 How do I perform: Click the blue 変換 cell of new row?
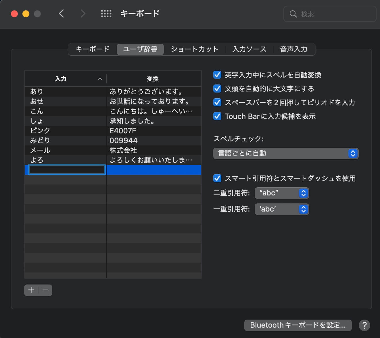point(154,170)
